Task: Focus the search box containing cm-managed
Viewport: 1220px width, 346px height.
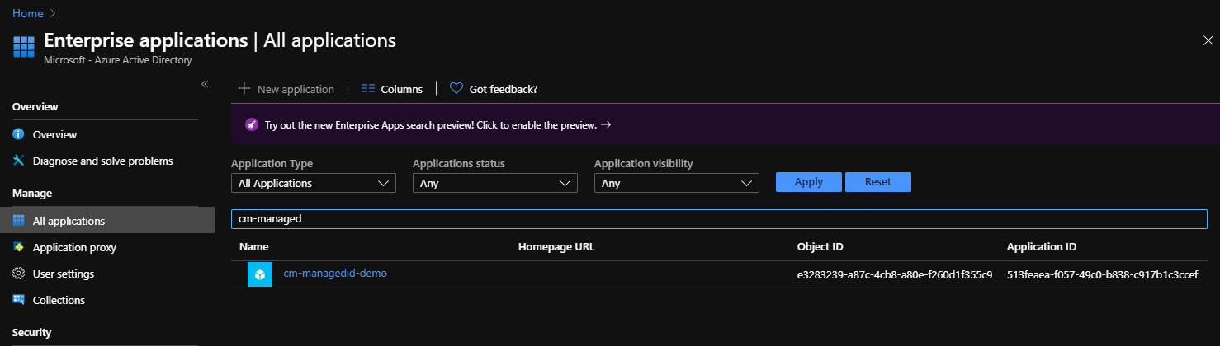Action: tap(719, 219)
